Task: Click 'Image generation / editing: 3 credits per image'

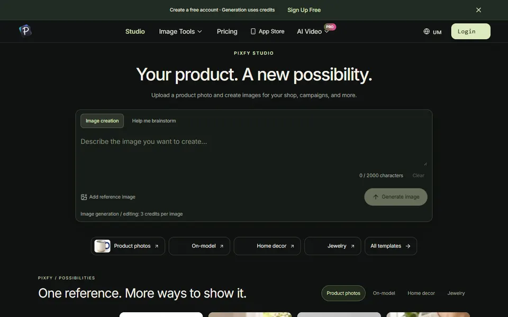Action: 132,214
